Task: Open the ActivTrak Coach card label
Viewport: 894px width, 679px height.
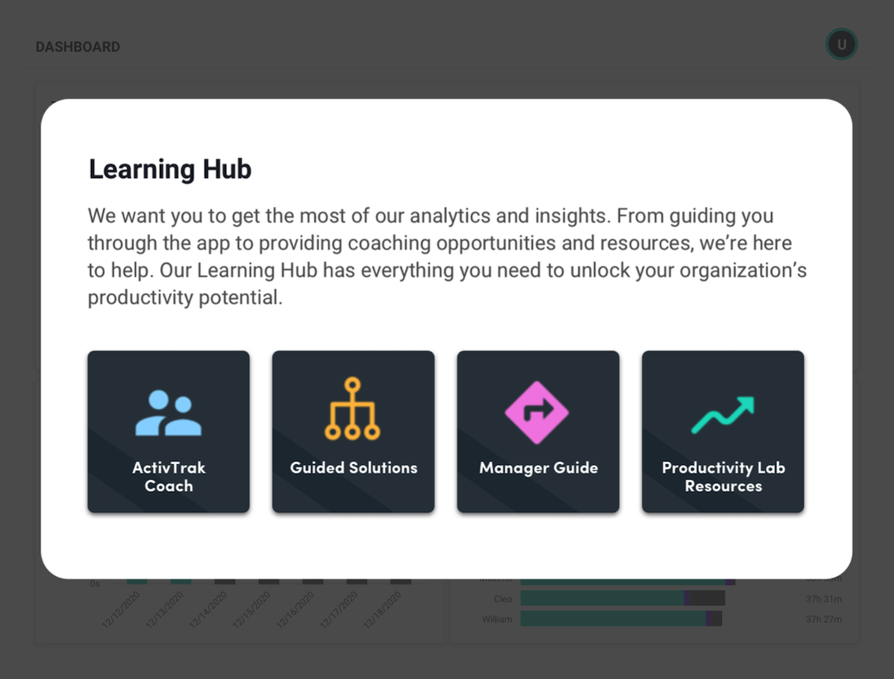Action: pos(168,477)
